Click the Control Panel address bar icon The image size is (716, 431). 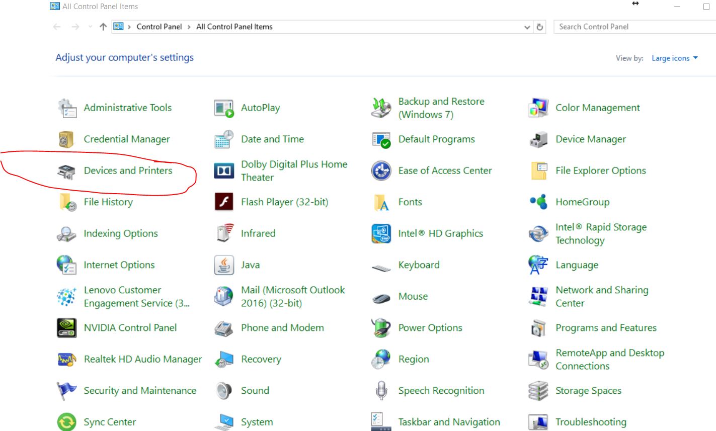(x=118, y=27)
